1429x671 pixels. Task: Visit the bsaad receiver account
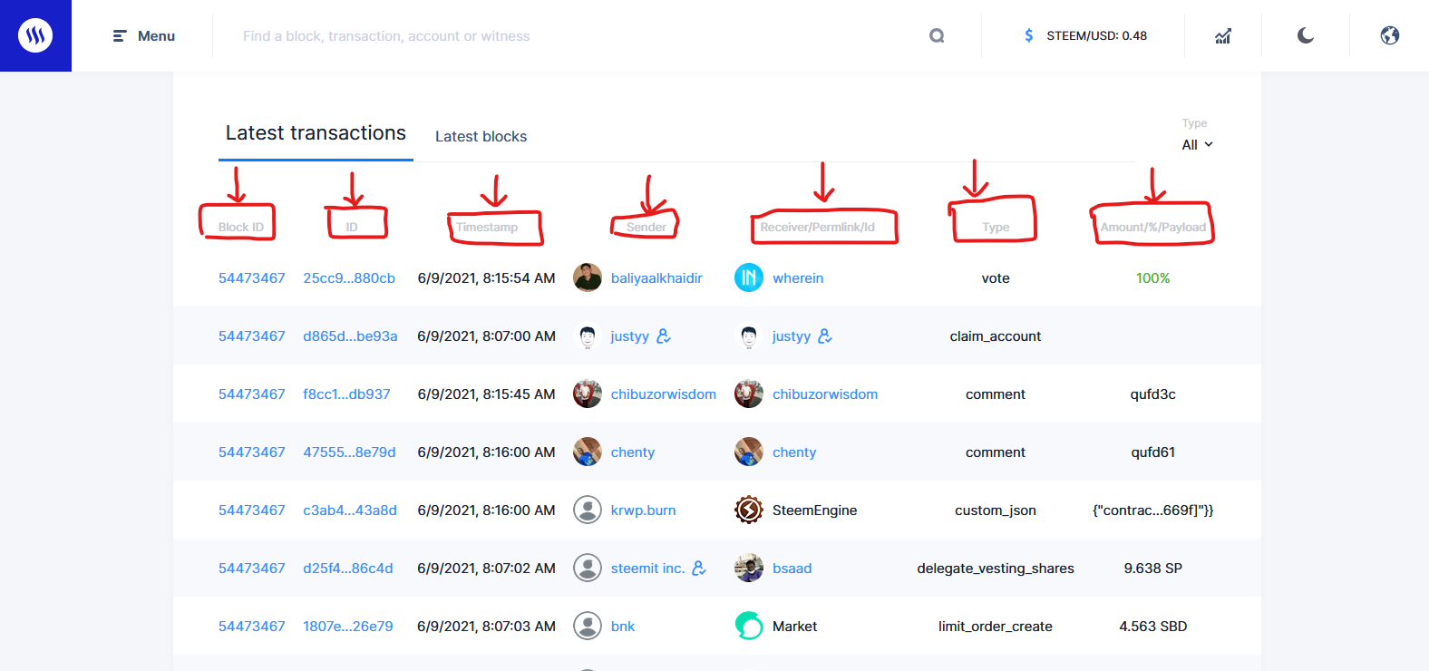[x=792, y=569]
